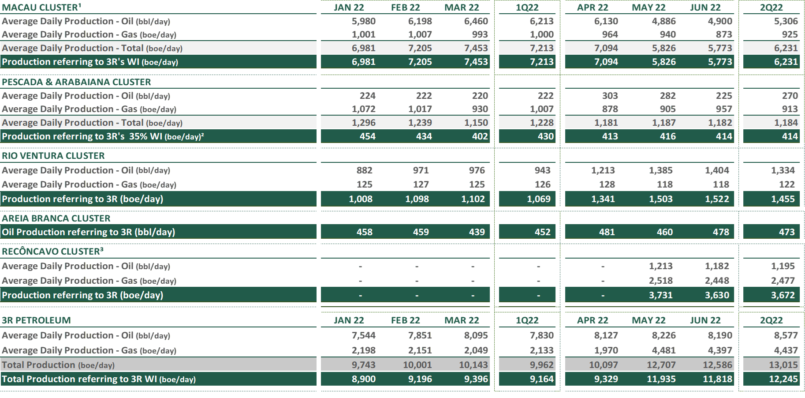Image resolution: width=805 pixels, height=398 pixels.
Task: Click the MAY 22 header in 3R Petroleum section
Action: click(648, 320)
